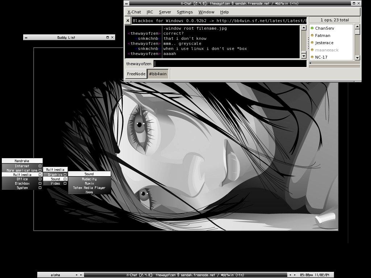Screen dimensions: 371x278
Task: Click the 'mmm.. greyscale' chat message
Action: [182, 43]
